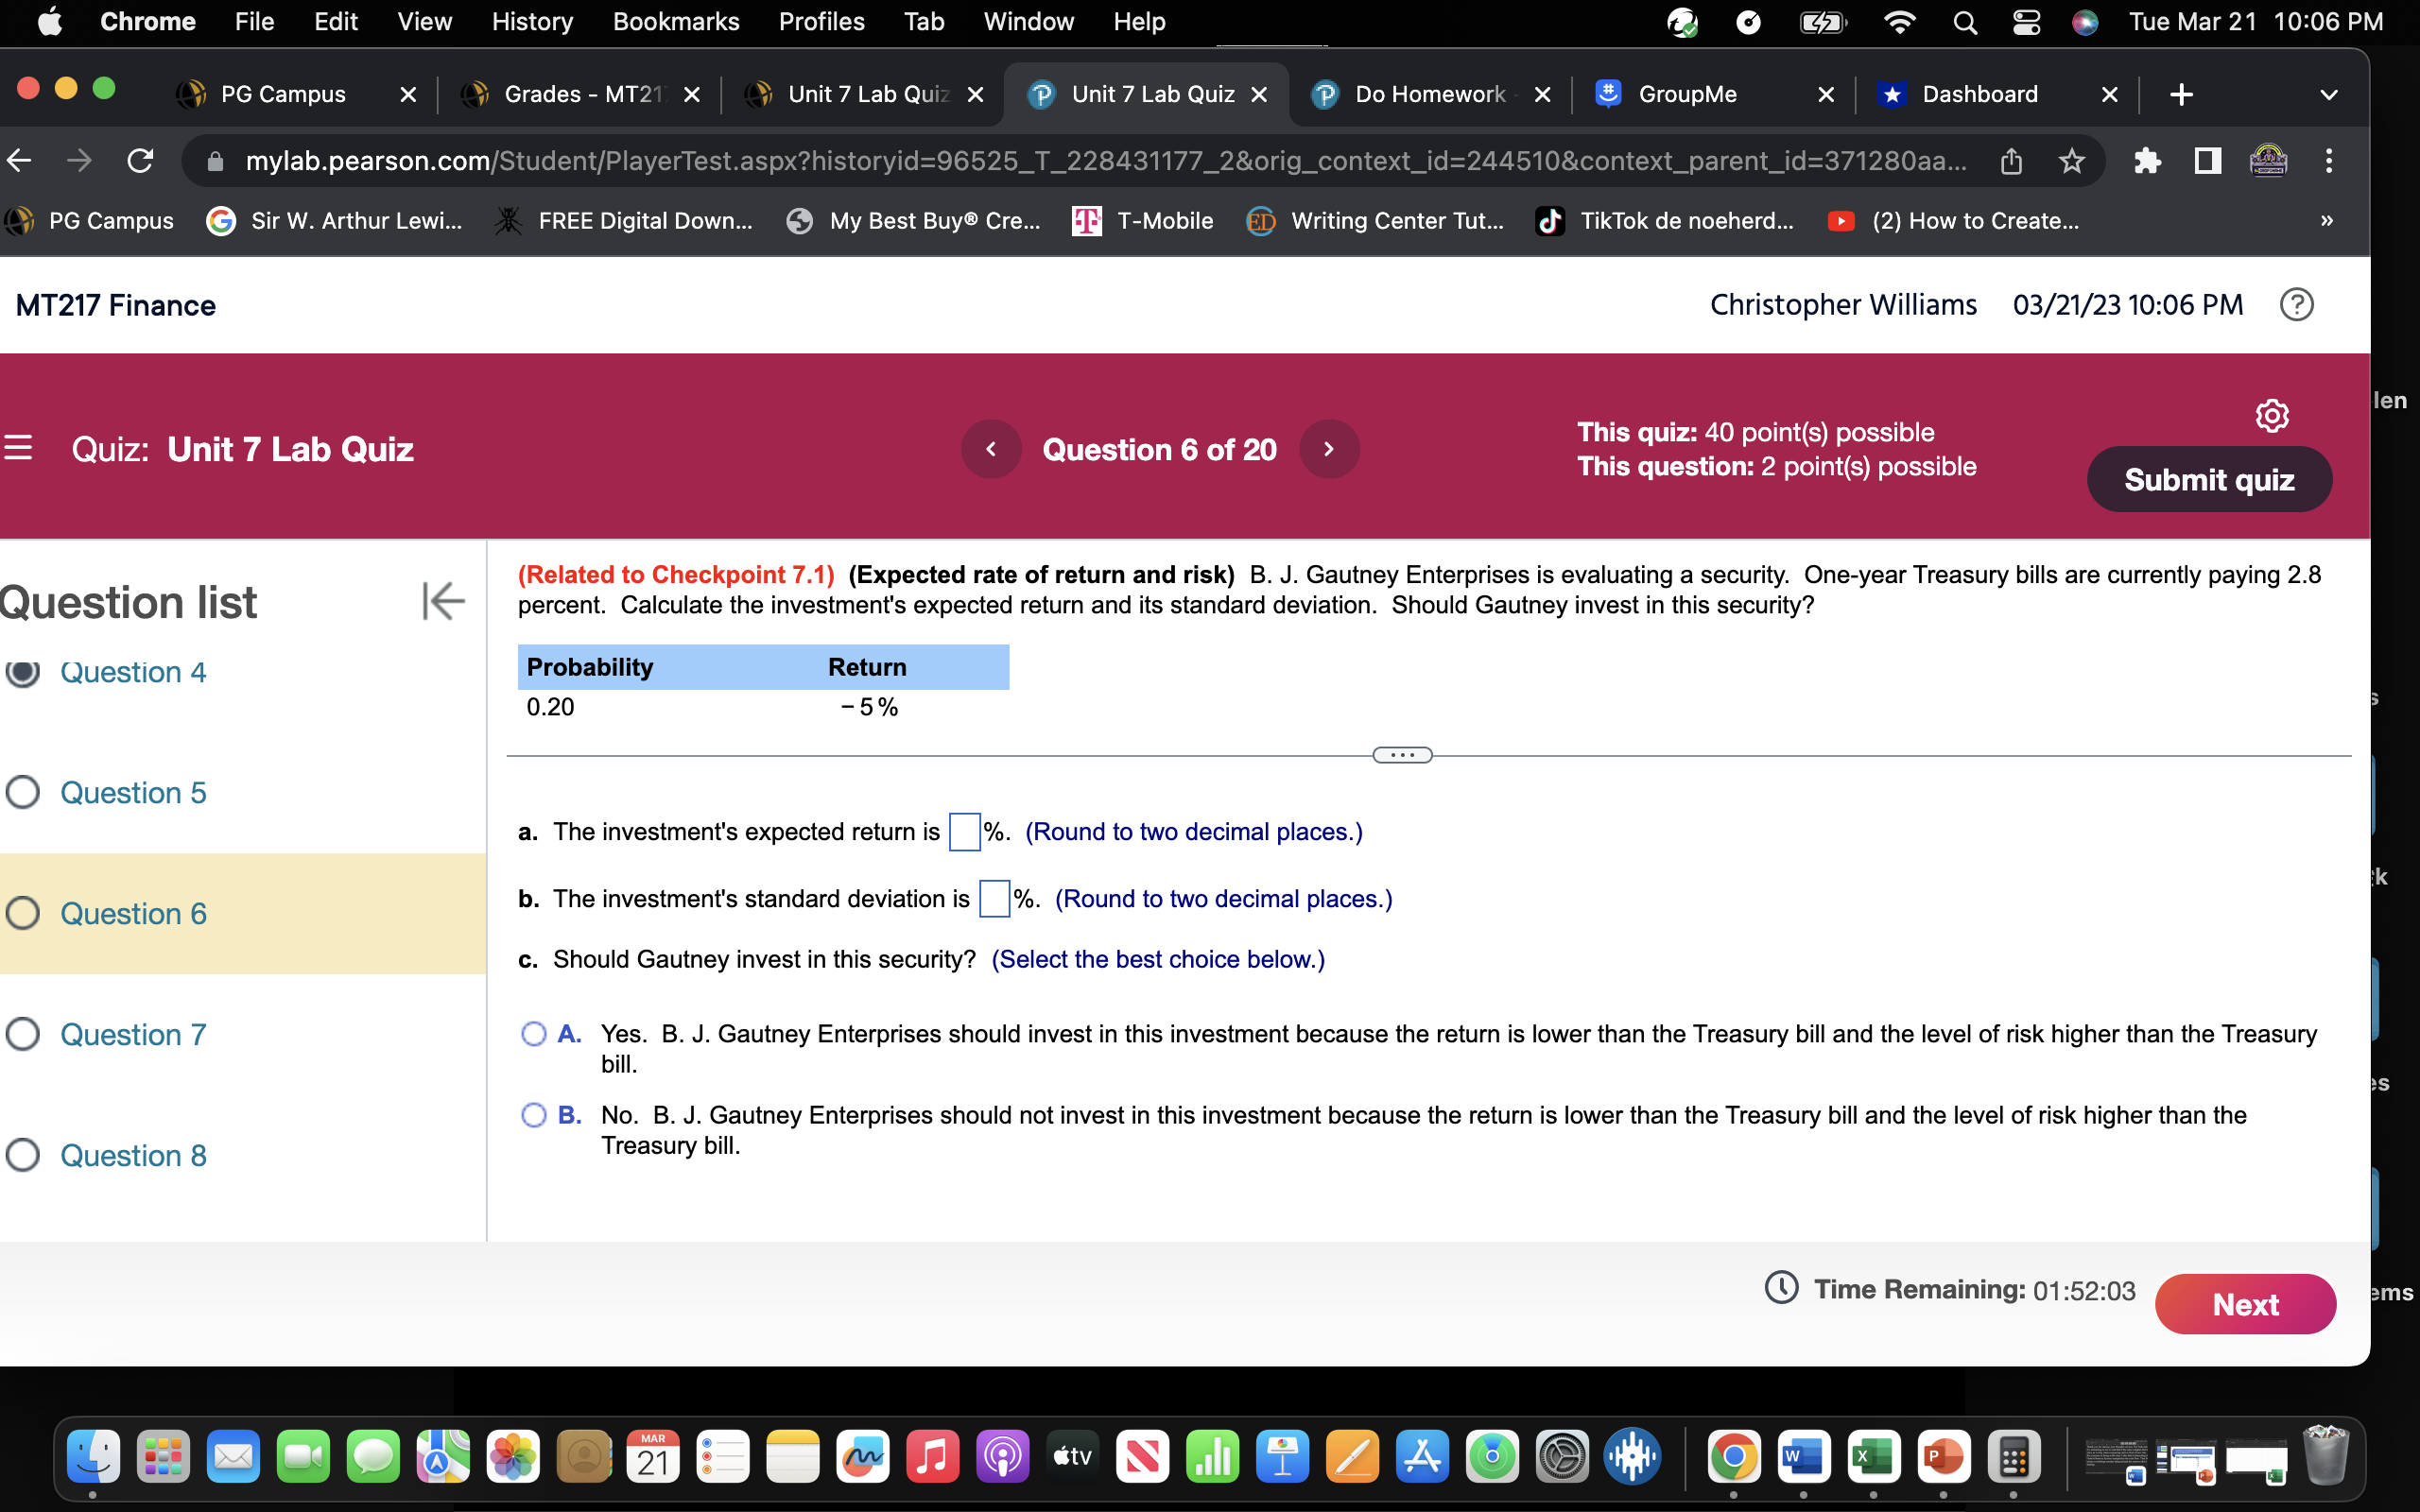This screenshot has height=1512, width=2420.
Task: Click the next question chevron arrow
Action: click(1329, 449)
